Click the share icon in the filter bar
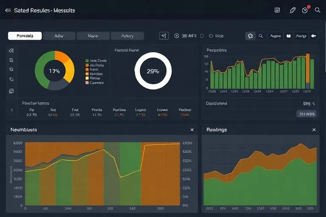 (164, 36)
